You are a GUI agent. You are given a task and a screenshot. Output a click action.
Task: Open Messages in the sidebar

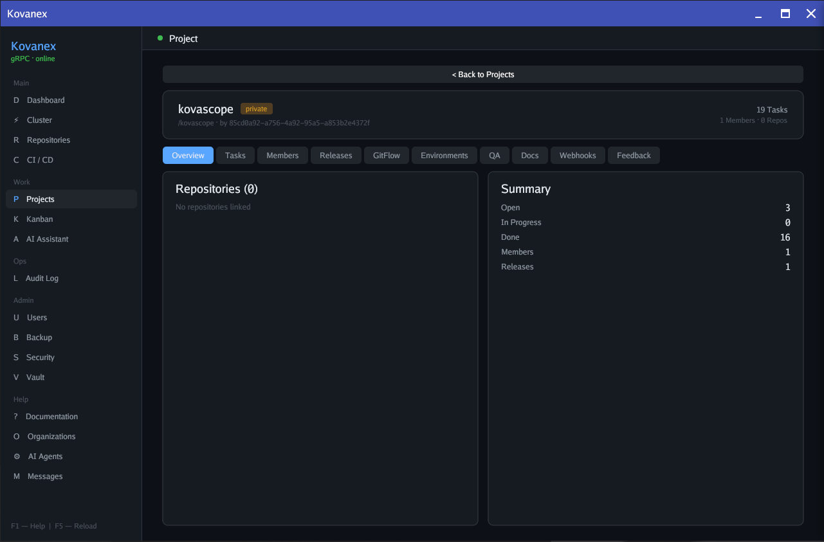coord(44,476)
